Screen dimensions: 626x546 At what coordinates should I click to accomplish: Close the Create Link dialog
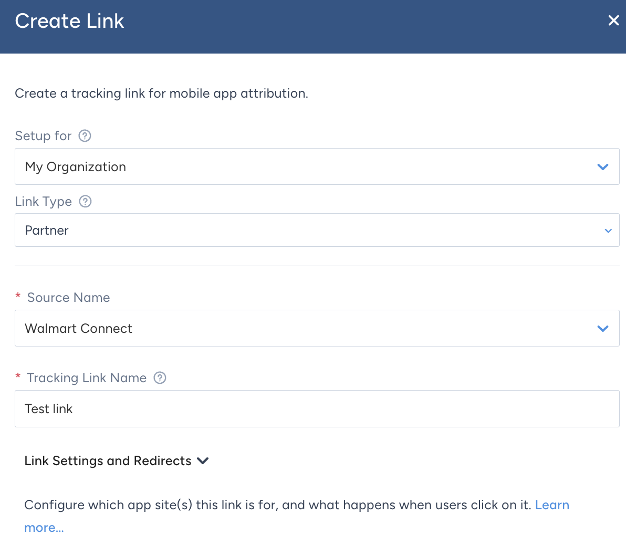(x=613, y=20)
